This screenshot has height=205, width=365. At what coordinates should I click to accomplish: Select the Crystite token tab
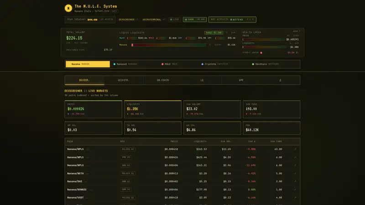[x=214, y=64]
